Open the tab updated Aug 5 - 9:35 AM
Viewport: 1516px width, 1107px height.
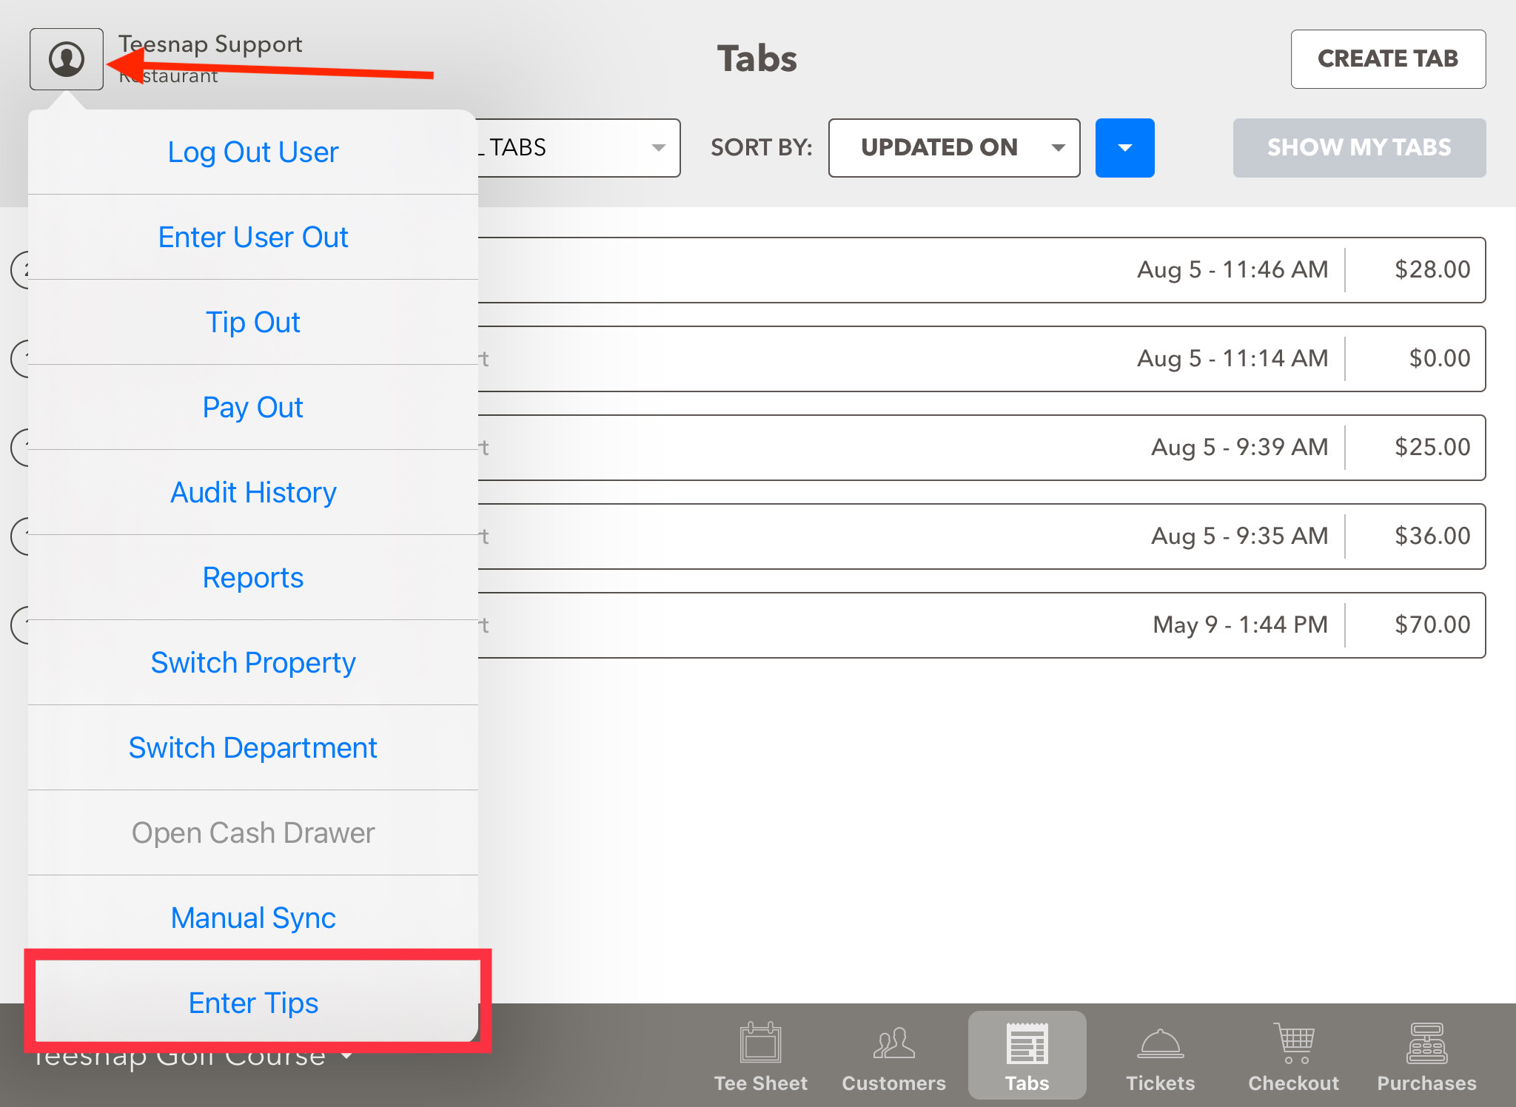click(x=982, y=536)
